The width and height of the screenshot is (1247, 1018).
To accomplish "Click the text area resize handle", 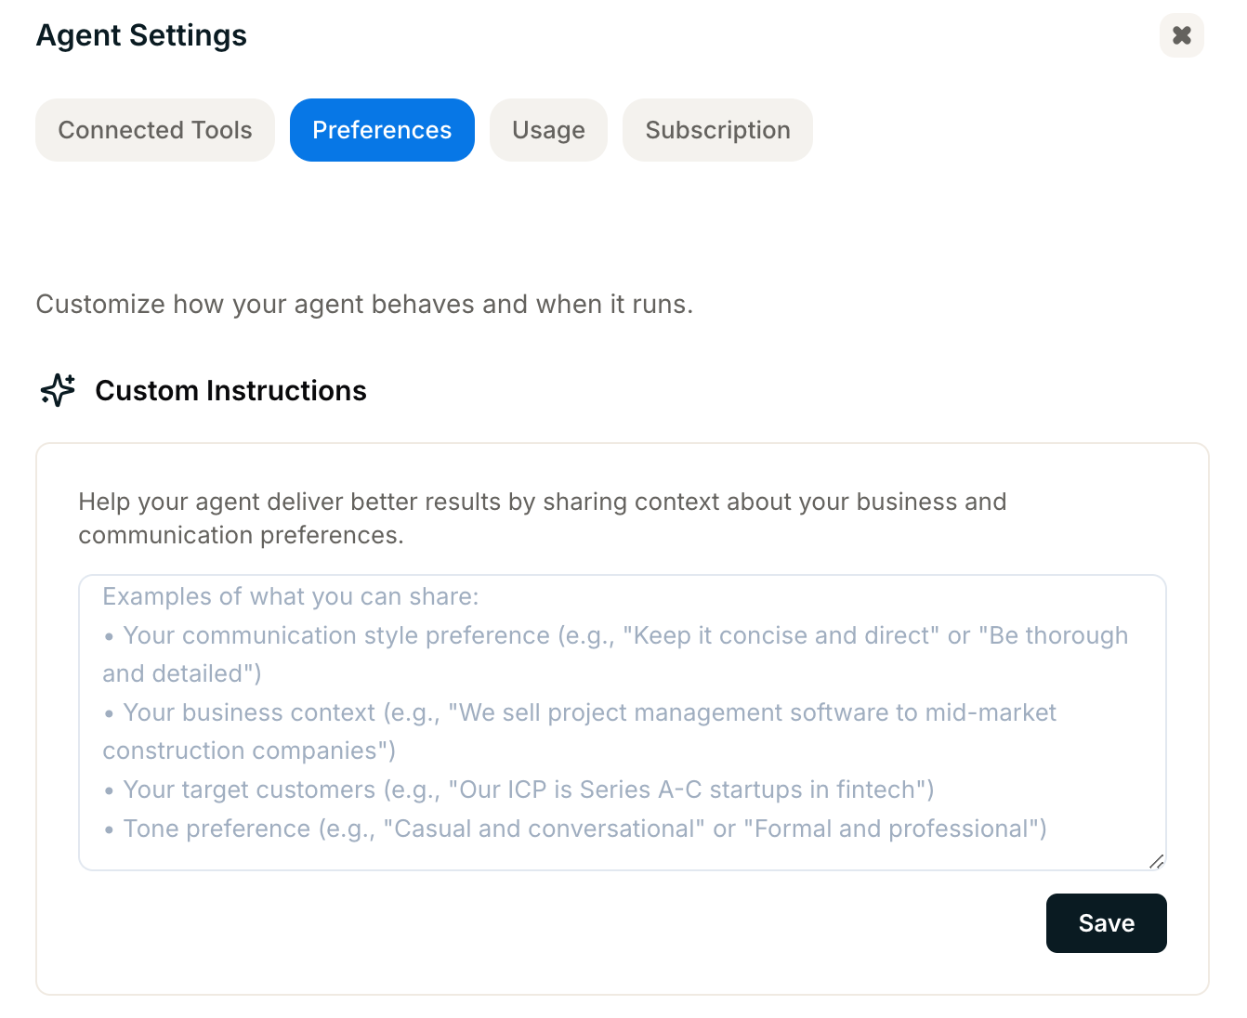I will pos(1156,862).
